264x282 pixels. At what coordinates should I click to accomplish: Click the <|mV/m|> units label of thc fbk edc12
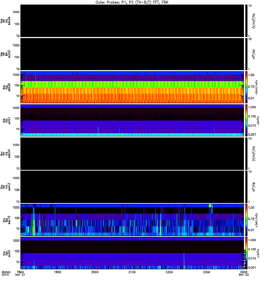(256, 220)
